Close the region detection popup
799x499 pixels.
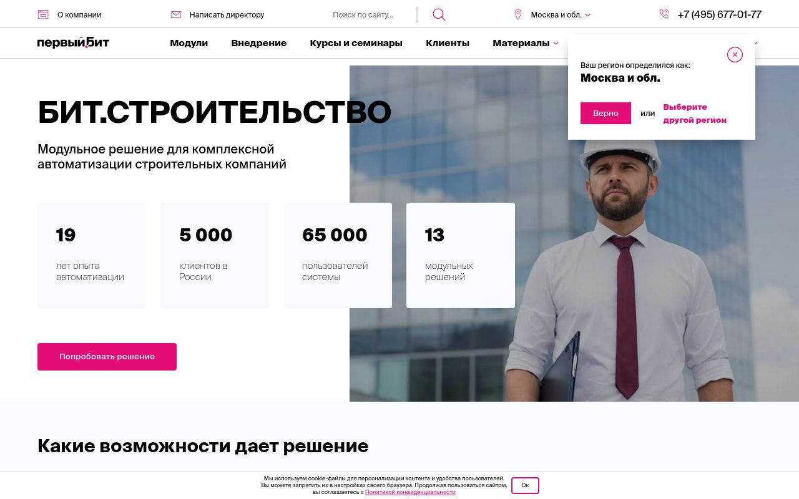pos(735,55)
